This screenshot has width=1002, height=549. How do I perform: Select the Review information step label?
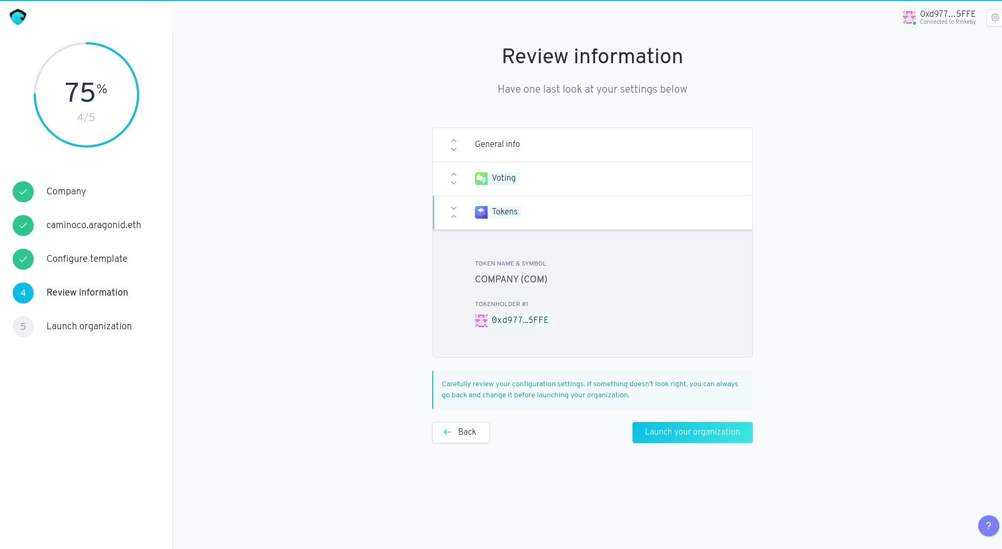[87, 292]
